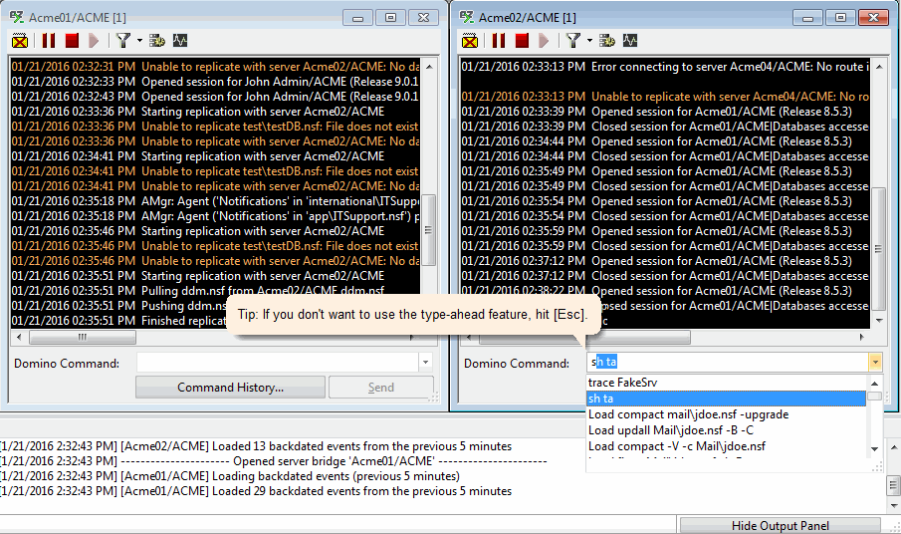Click the filter funnel icon in Acme02 toolbar
This screenshot has width=901, height=534.
573,41
